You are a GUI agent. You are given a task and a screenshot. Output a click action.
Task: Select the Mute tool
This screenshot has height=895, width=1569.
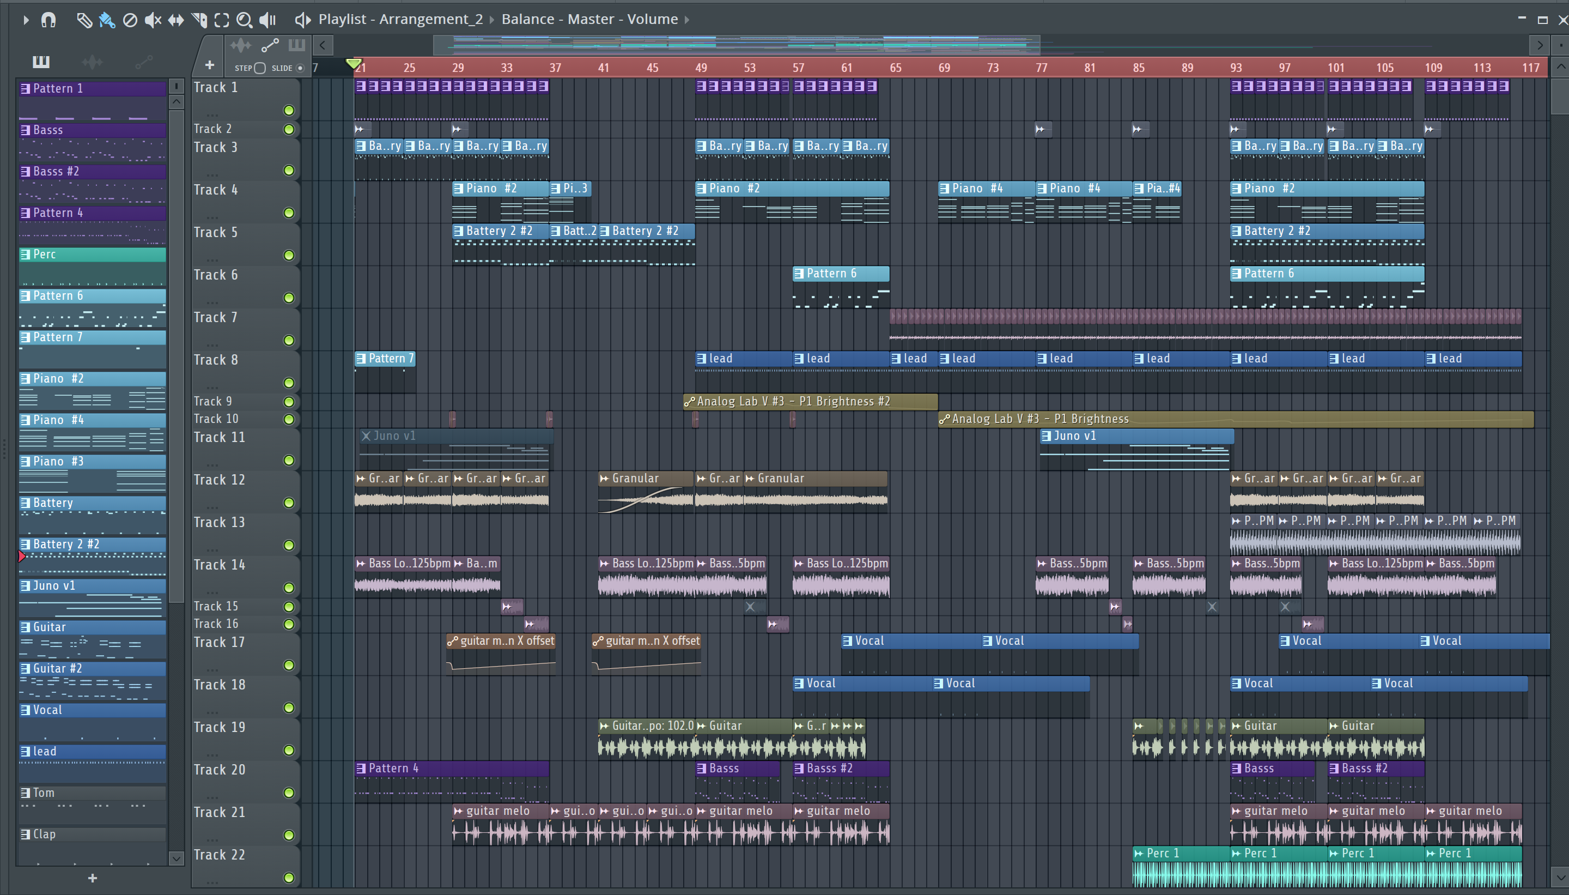tap(153, 20)
